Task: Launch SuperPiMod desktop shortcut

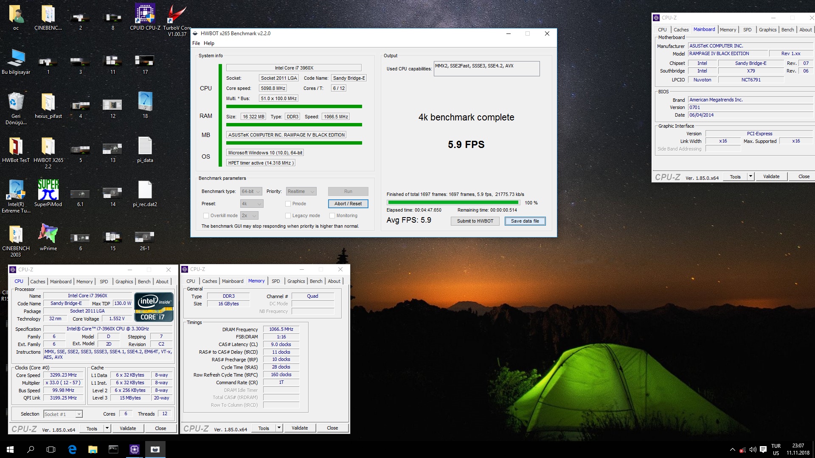Action: [x=48, y=193]
